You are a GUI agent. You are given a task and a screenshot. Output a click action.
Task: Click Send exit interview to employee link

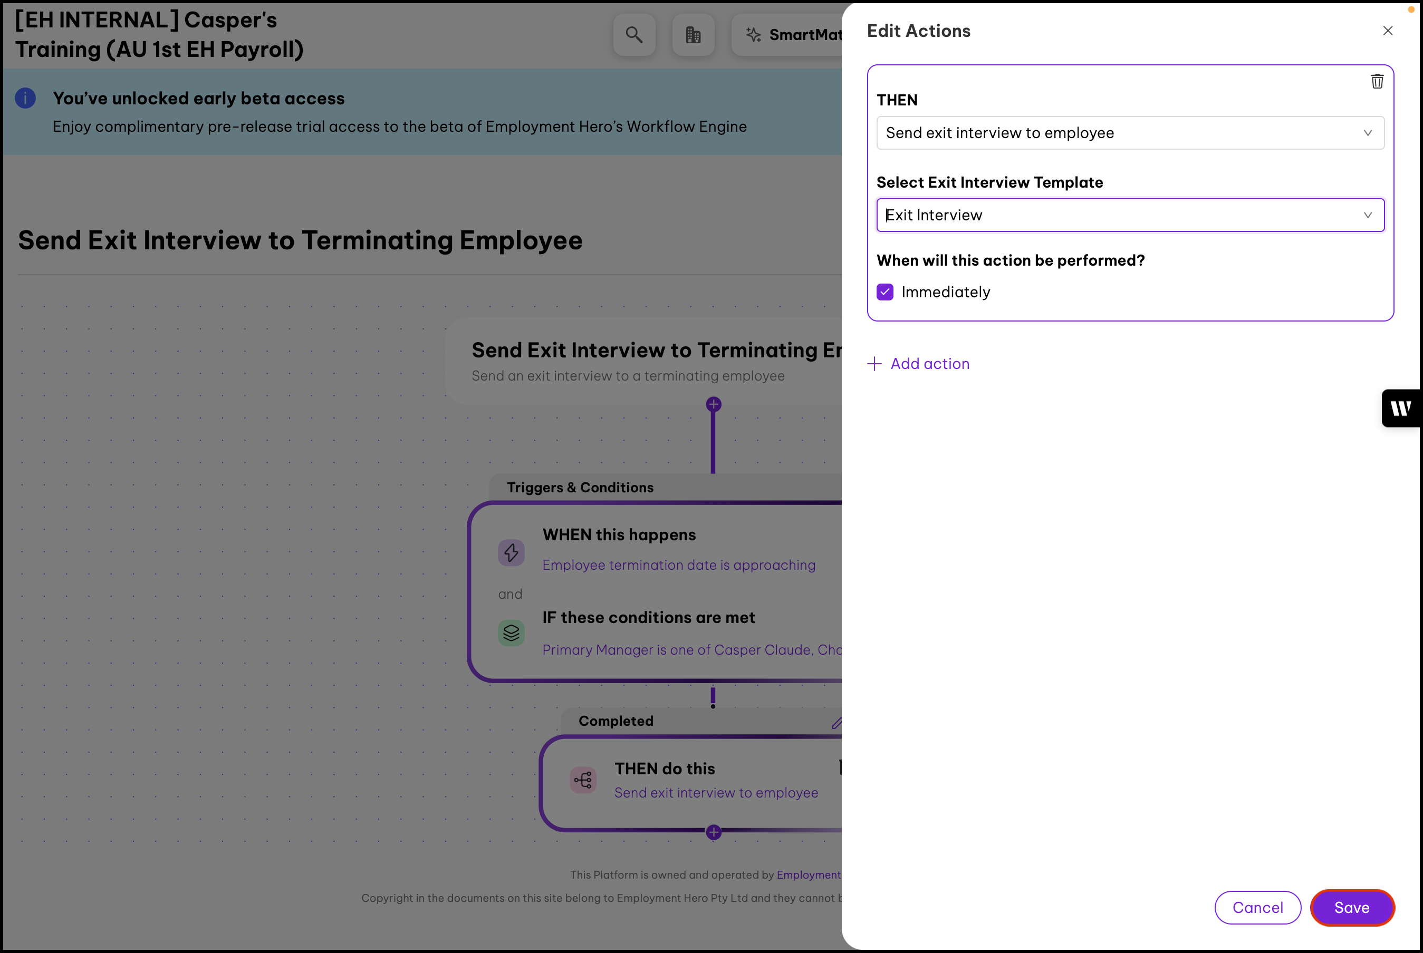pos(716,793)
